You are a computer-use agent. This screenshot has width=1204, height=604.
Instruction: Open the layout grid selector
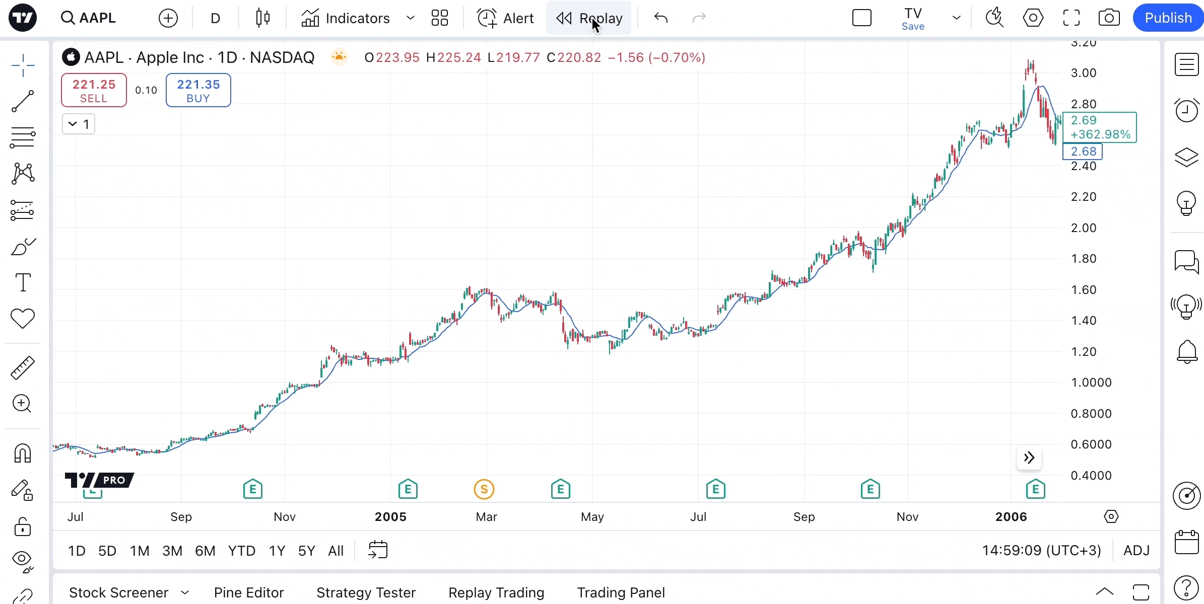pos(439,18)
